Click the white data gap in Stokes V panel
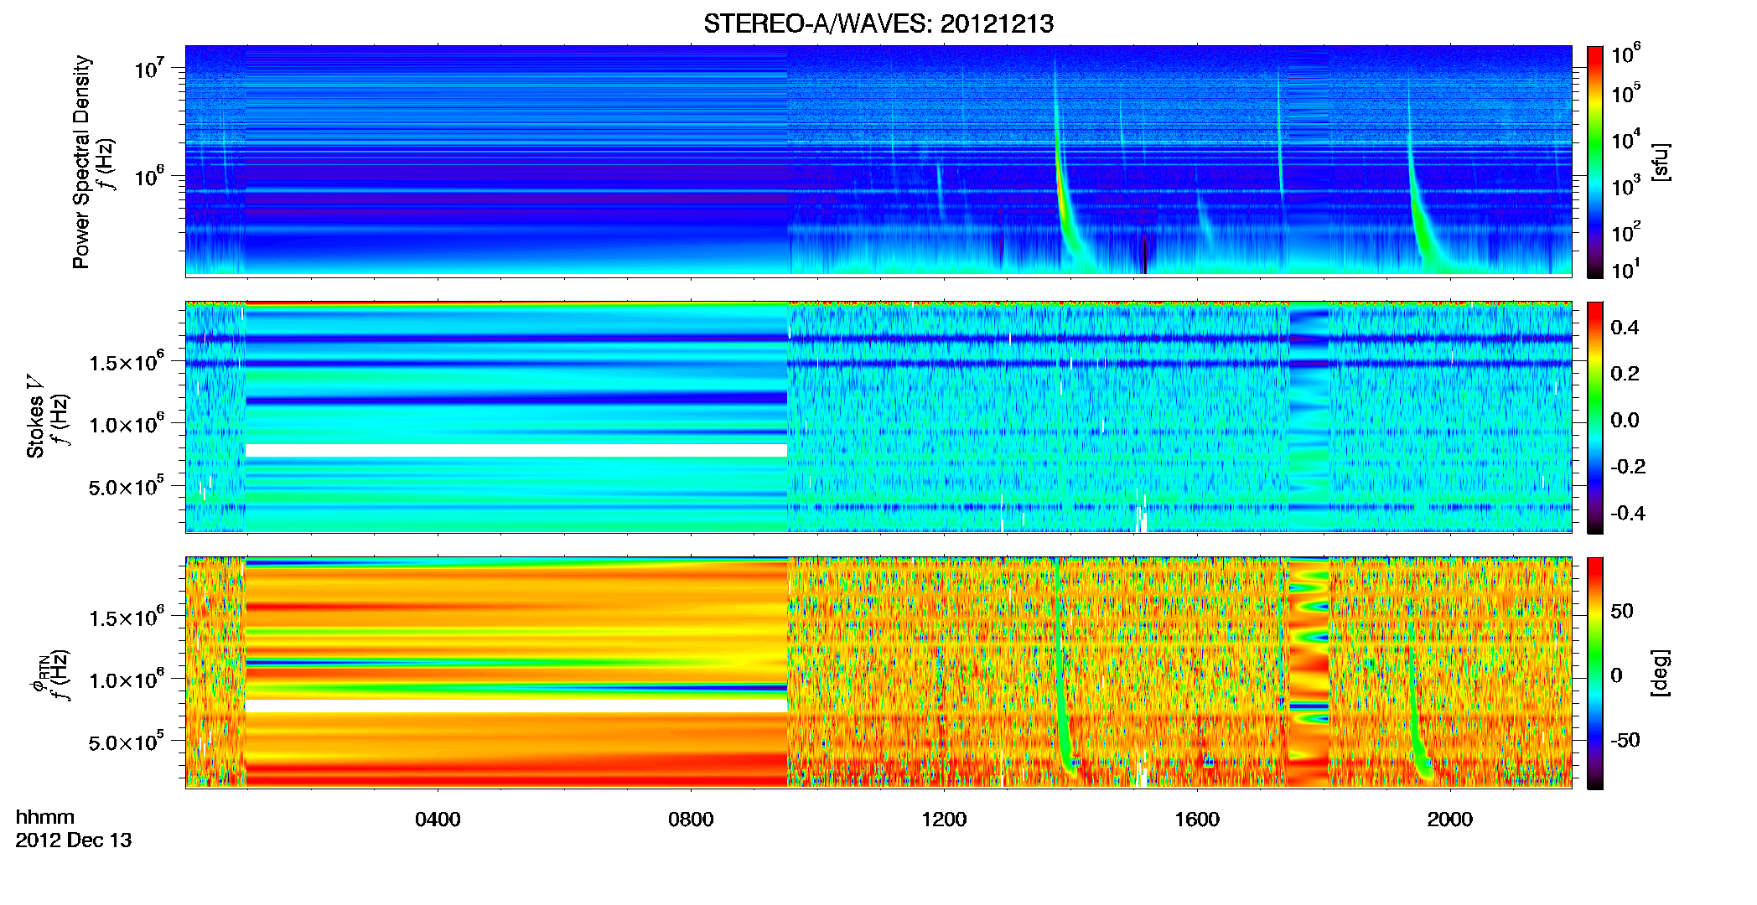The height and width of the screenshot is (905, 1757). 516,451
